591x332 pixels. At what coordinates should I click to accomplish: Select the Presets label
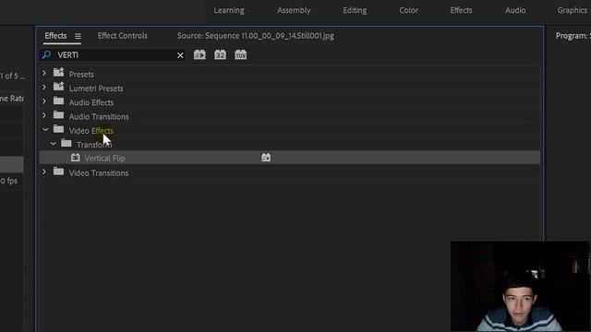pyautogui.click(x=81, y=75)
